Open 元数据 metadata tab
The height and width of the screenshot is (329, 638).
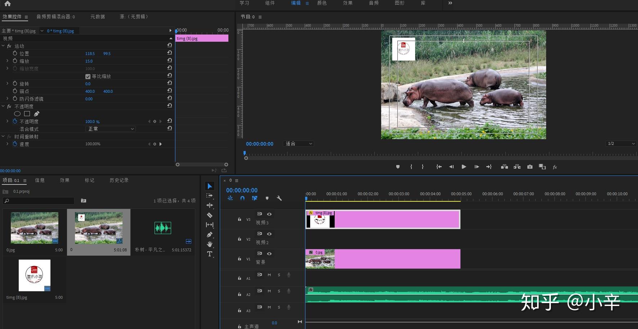pyautogui.click(x=98, y=17)
